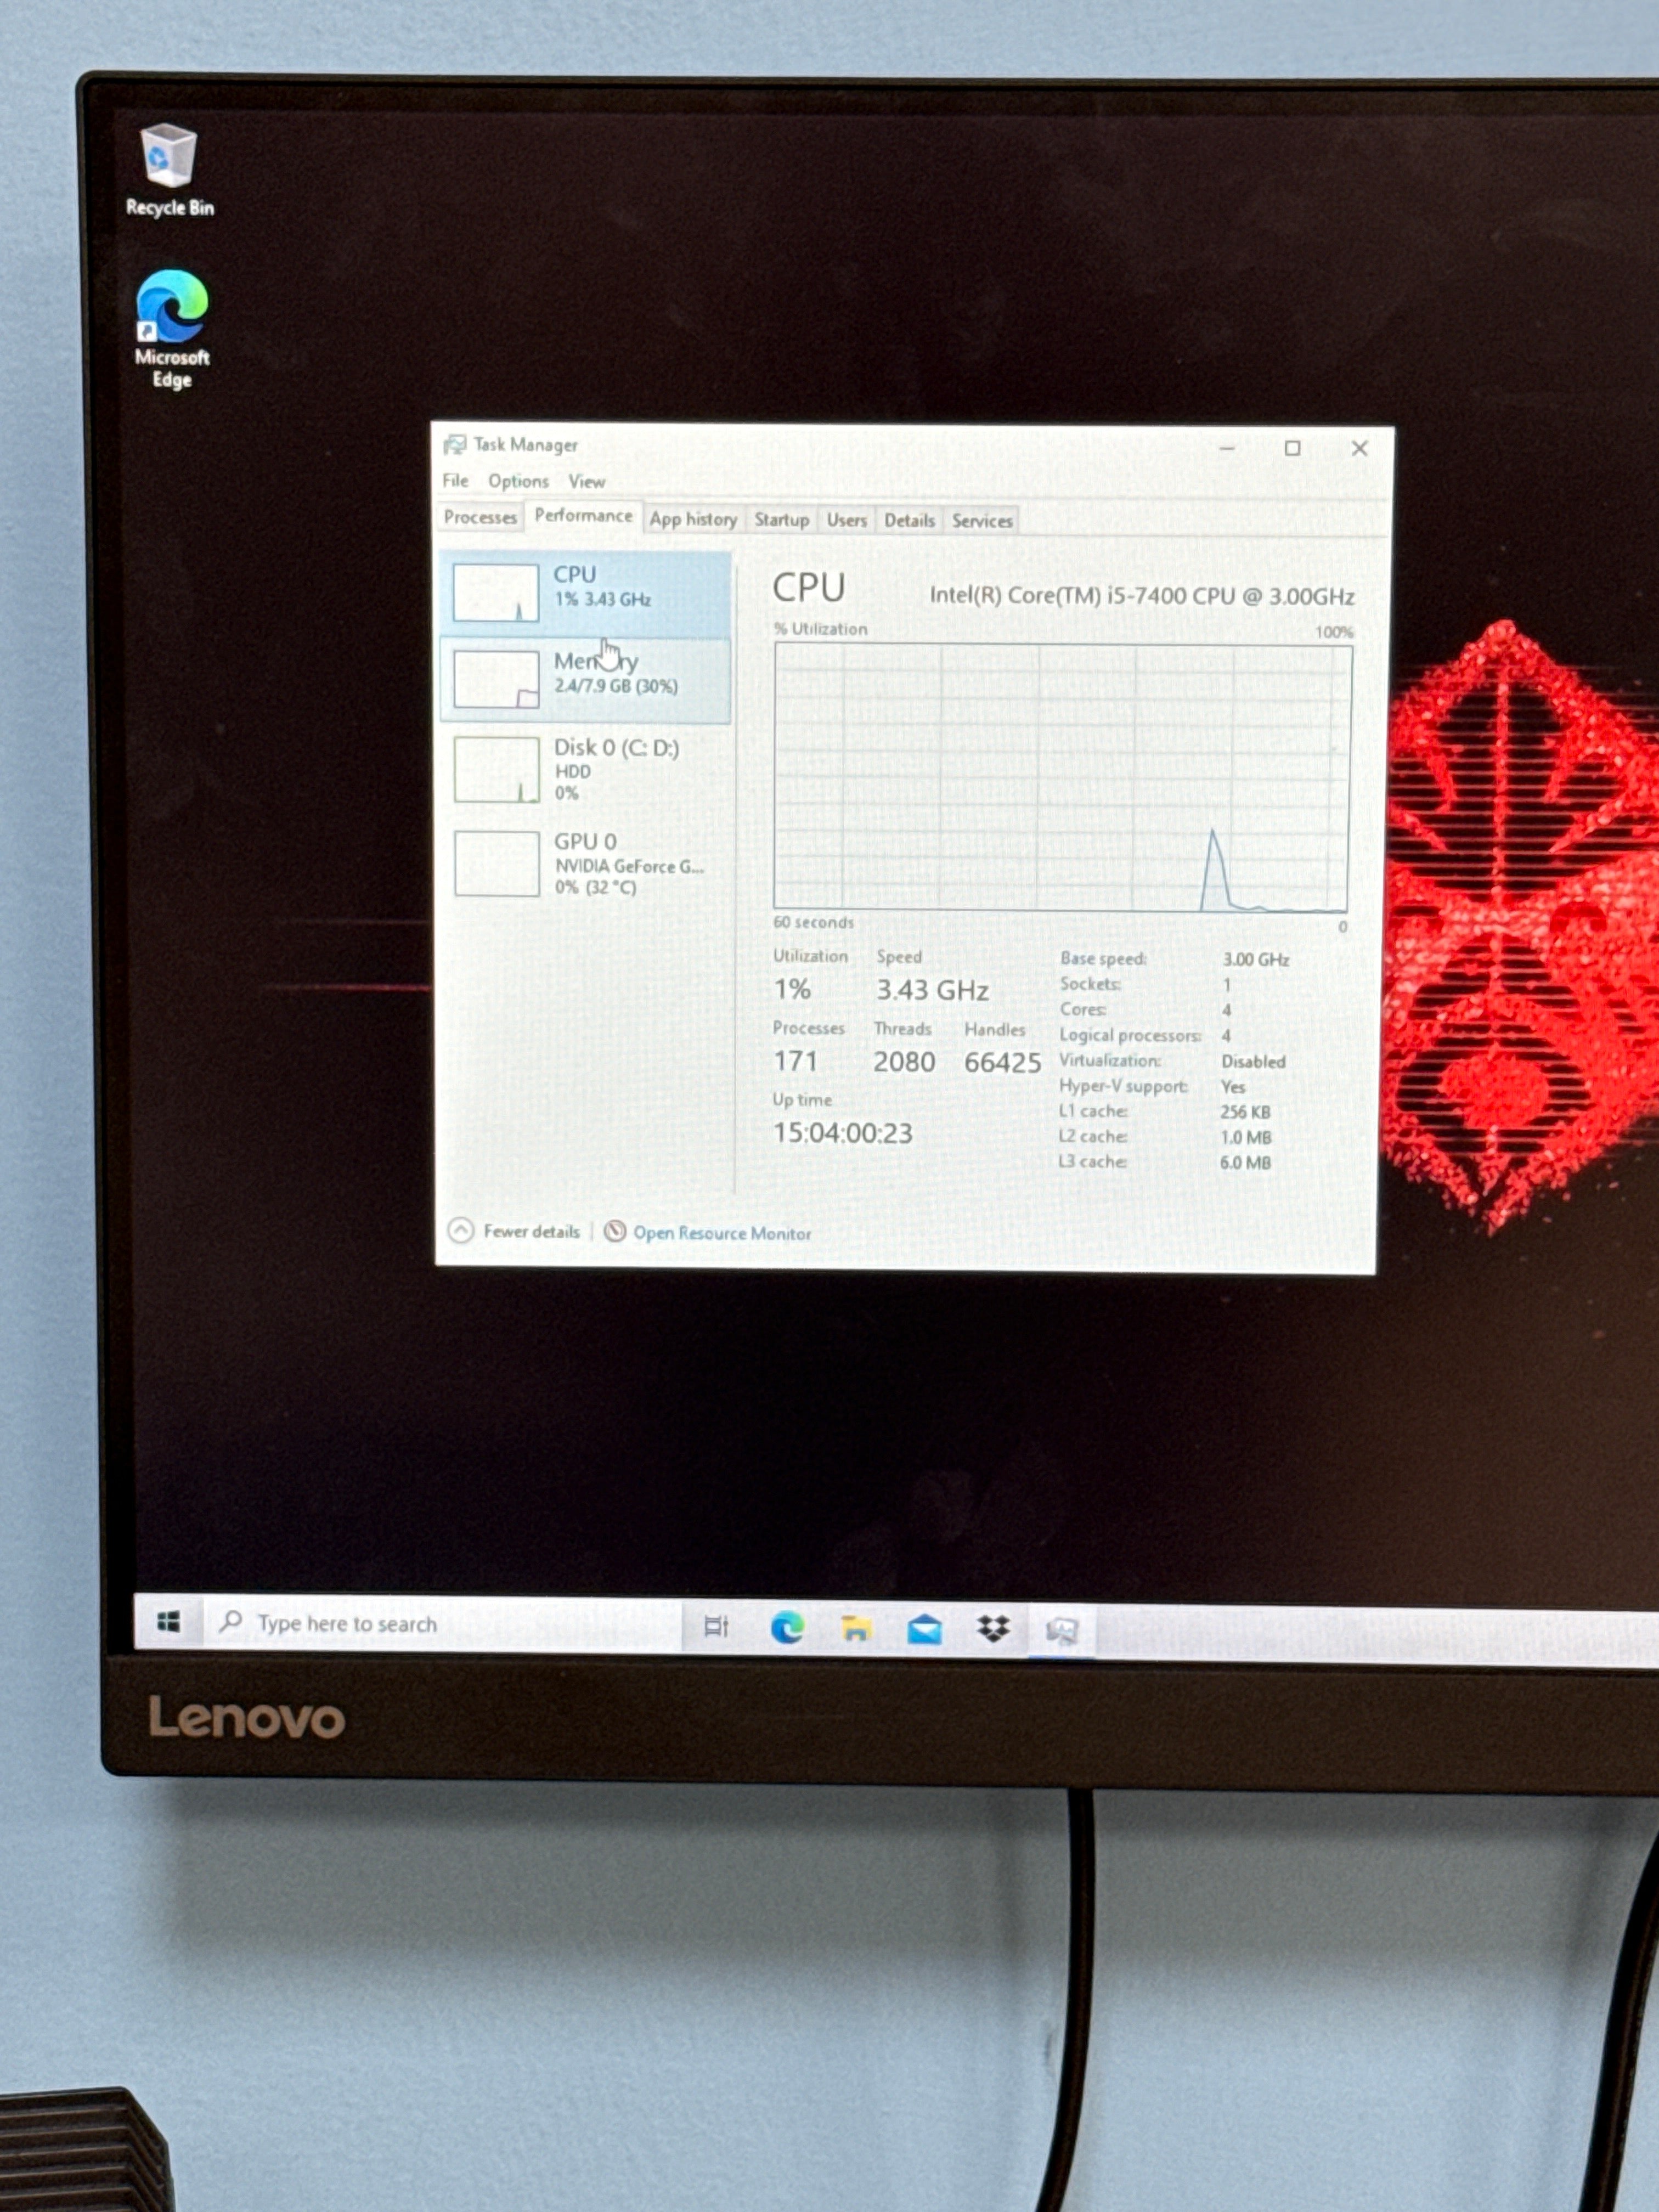Click the 2080 threads value

[x=904, y=1062]
